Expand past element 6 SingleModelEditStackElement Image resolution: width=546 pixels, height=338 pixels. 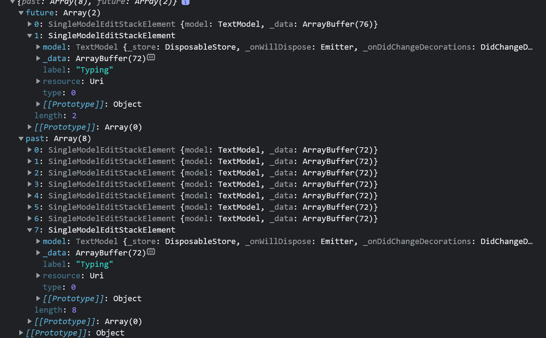tap(30, 218)
